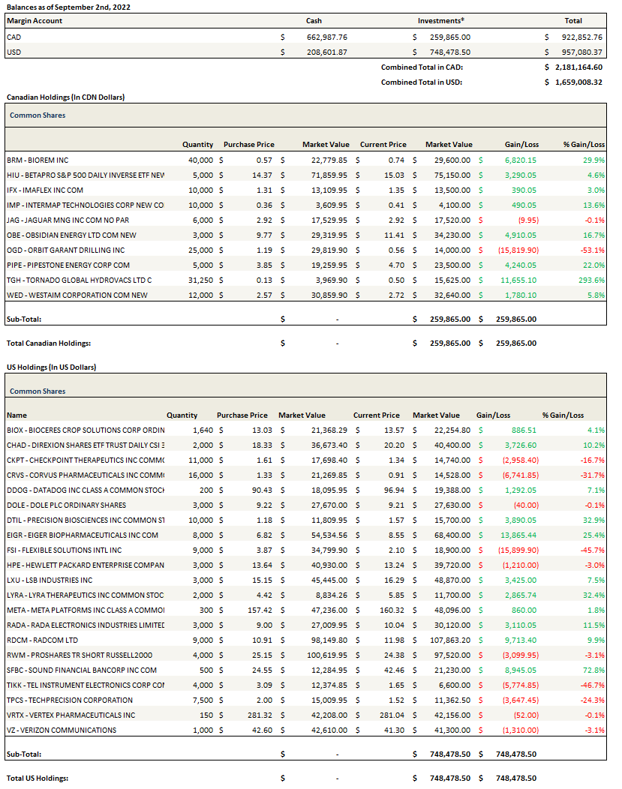The width and height of the screenshot is (622, 789).
Task: Click Tornado Global Hydrovacs 293.6% gain cell
Action: (x=590, y=280)
